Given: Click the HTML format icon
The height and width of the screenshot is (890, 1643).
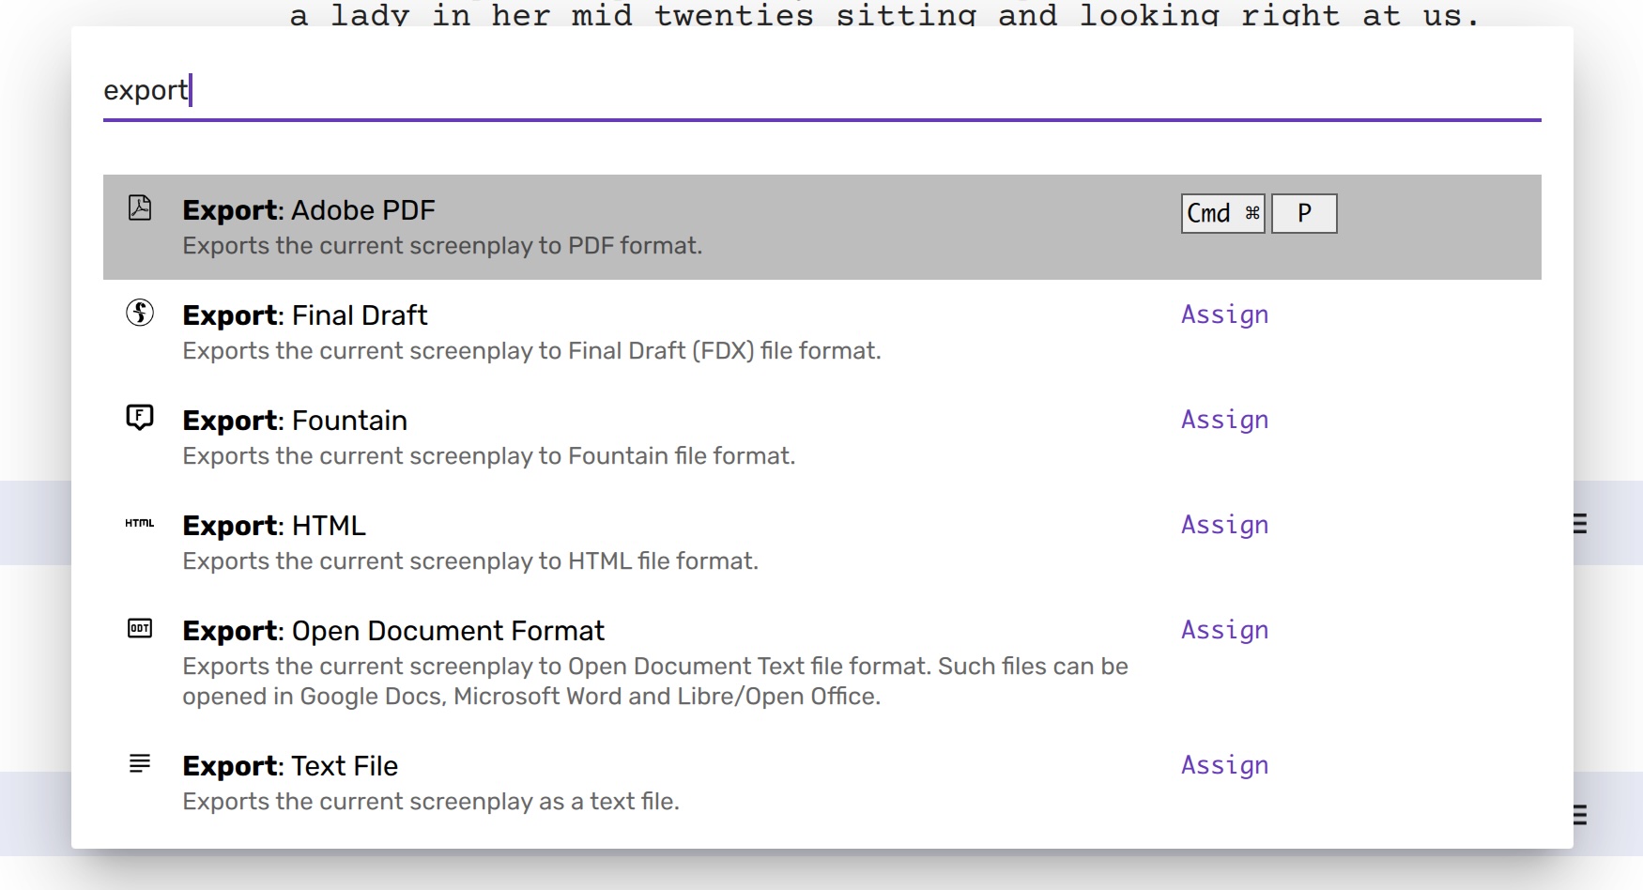Looking at the screenshot, I should click(x=140, y=523).
